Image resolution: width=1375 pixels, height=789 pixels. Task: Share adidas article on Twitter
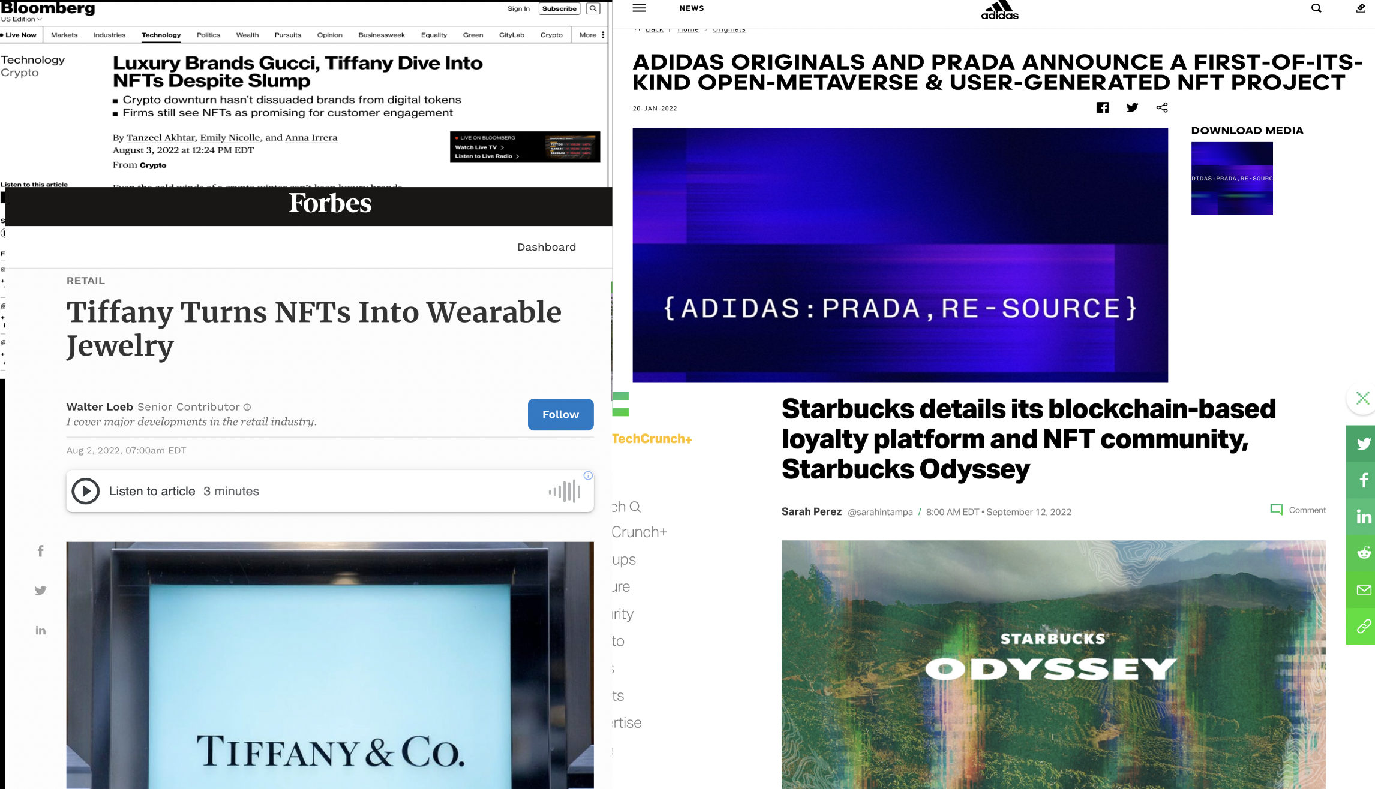point(1132,107)
